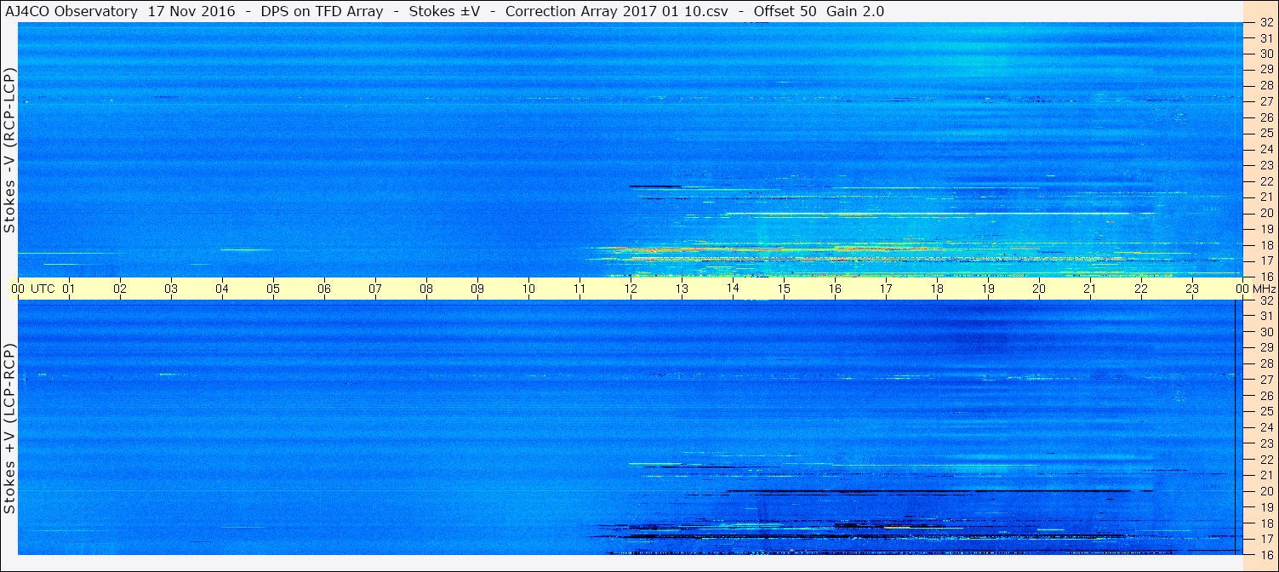Select the 08 hour tick on the time axis

pyautogui.click(x=426, y=289)
